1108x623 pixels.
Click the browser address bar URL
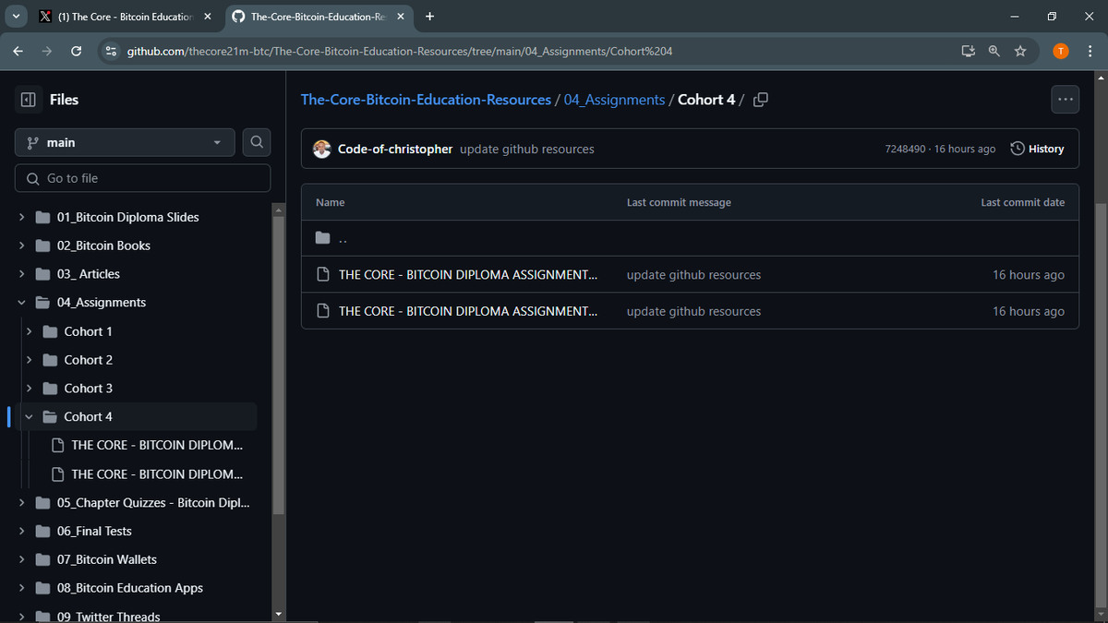click(400, 51)
